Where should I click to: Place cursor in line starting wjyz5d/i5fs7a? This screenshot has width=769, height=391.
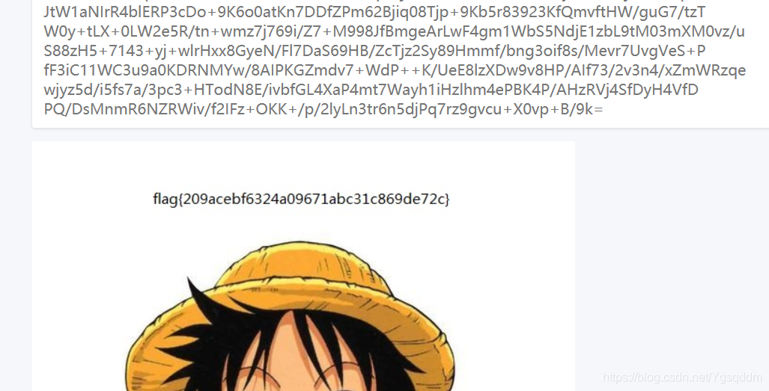371,90
